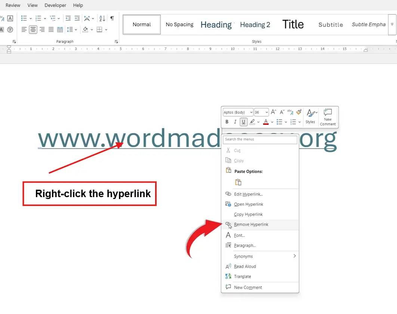Click the Format Painter brush
397x314 pixels.
click(299, 112)
